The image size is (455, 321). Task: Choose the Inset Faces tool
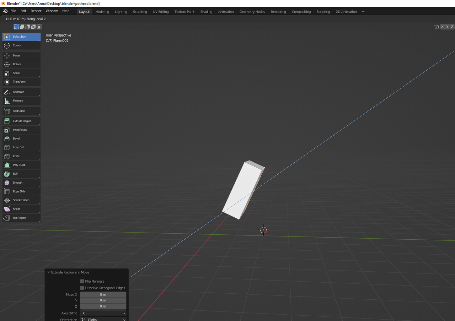21,130
